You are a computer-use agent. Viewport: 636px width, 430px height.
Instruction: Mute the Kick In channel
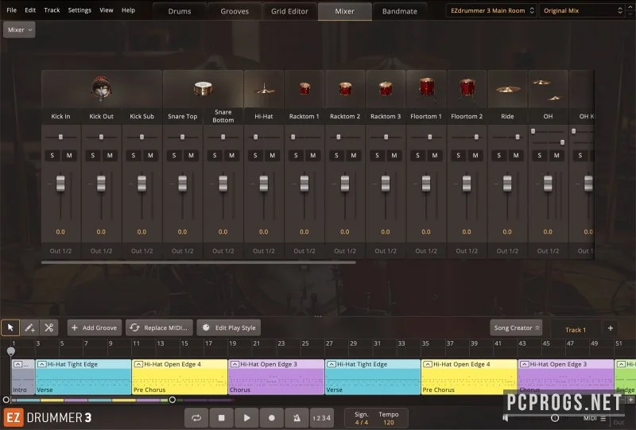69,155
